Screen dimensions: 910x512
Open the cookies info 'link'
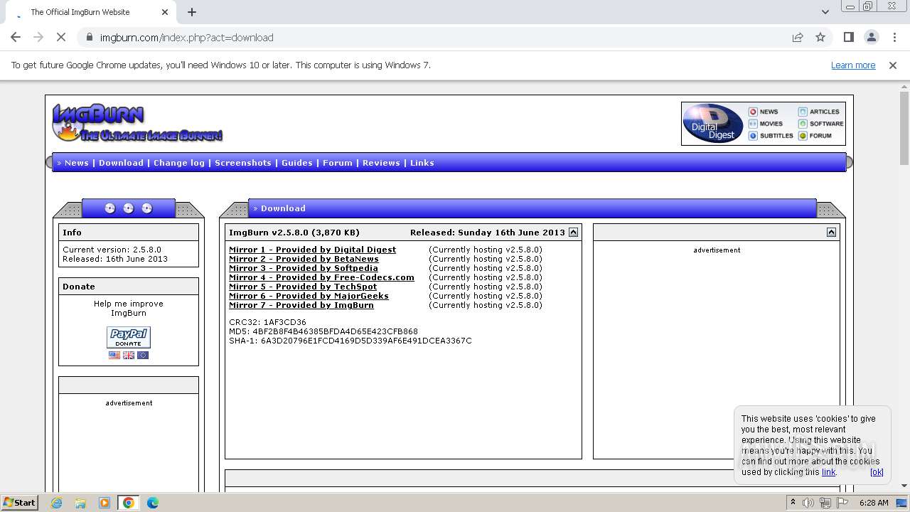829,471
